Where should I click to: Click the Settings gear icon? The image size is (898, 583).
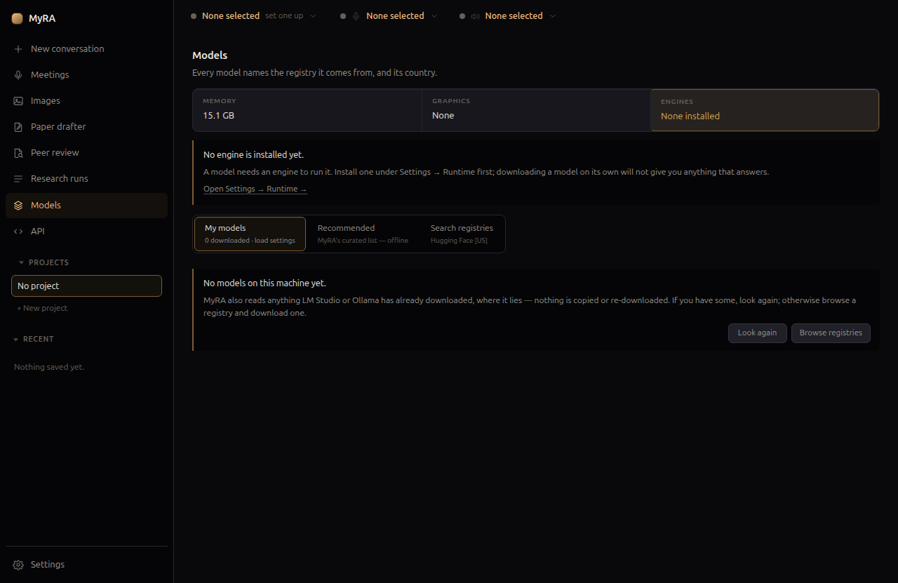point(18,565)
